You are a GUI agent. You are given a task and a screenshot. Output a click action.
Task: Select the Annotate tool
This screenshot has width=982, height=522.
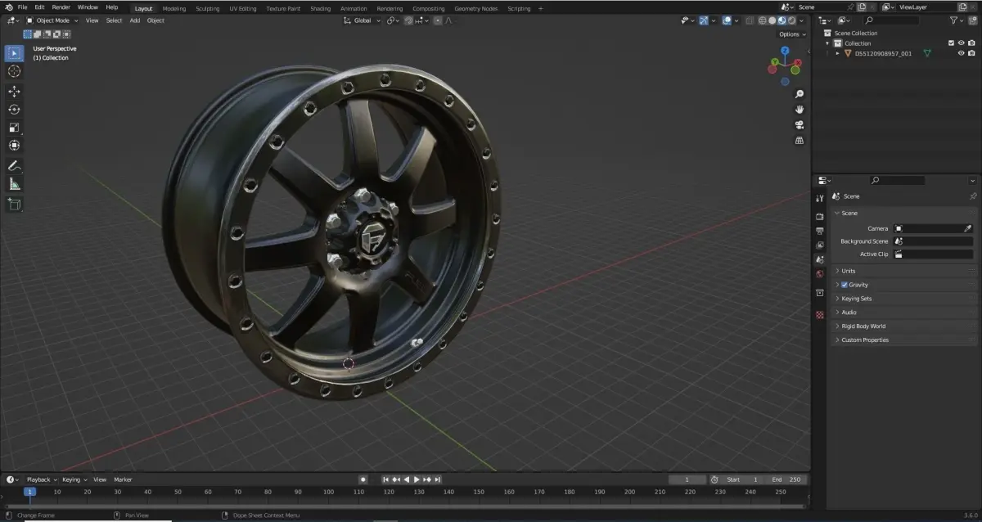[x=14, y=166]
